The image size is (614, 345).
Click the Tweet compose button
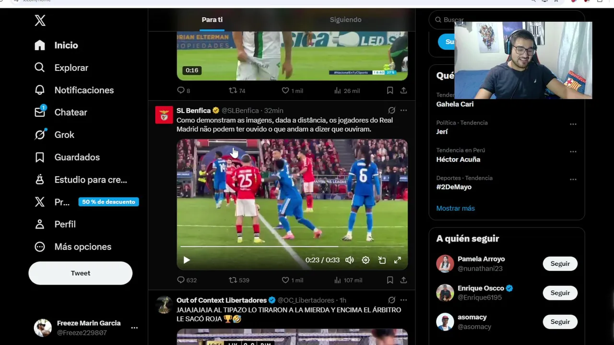click(80, 273)
